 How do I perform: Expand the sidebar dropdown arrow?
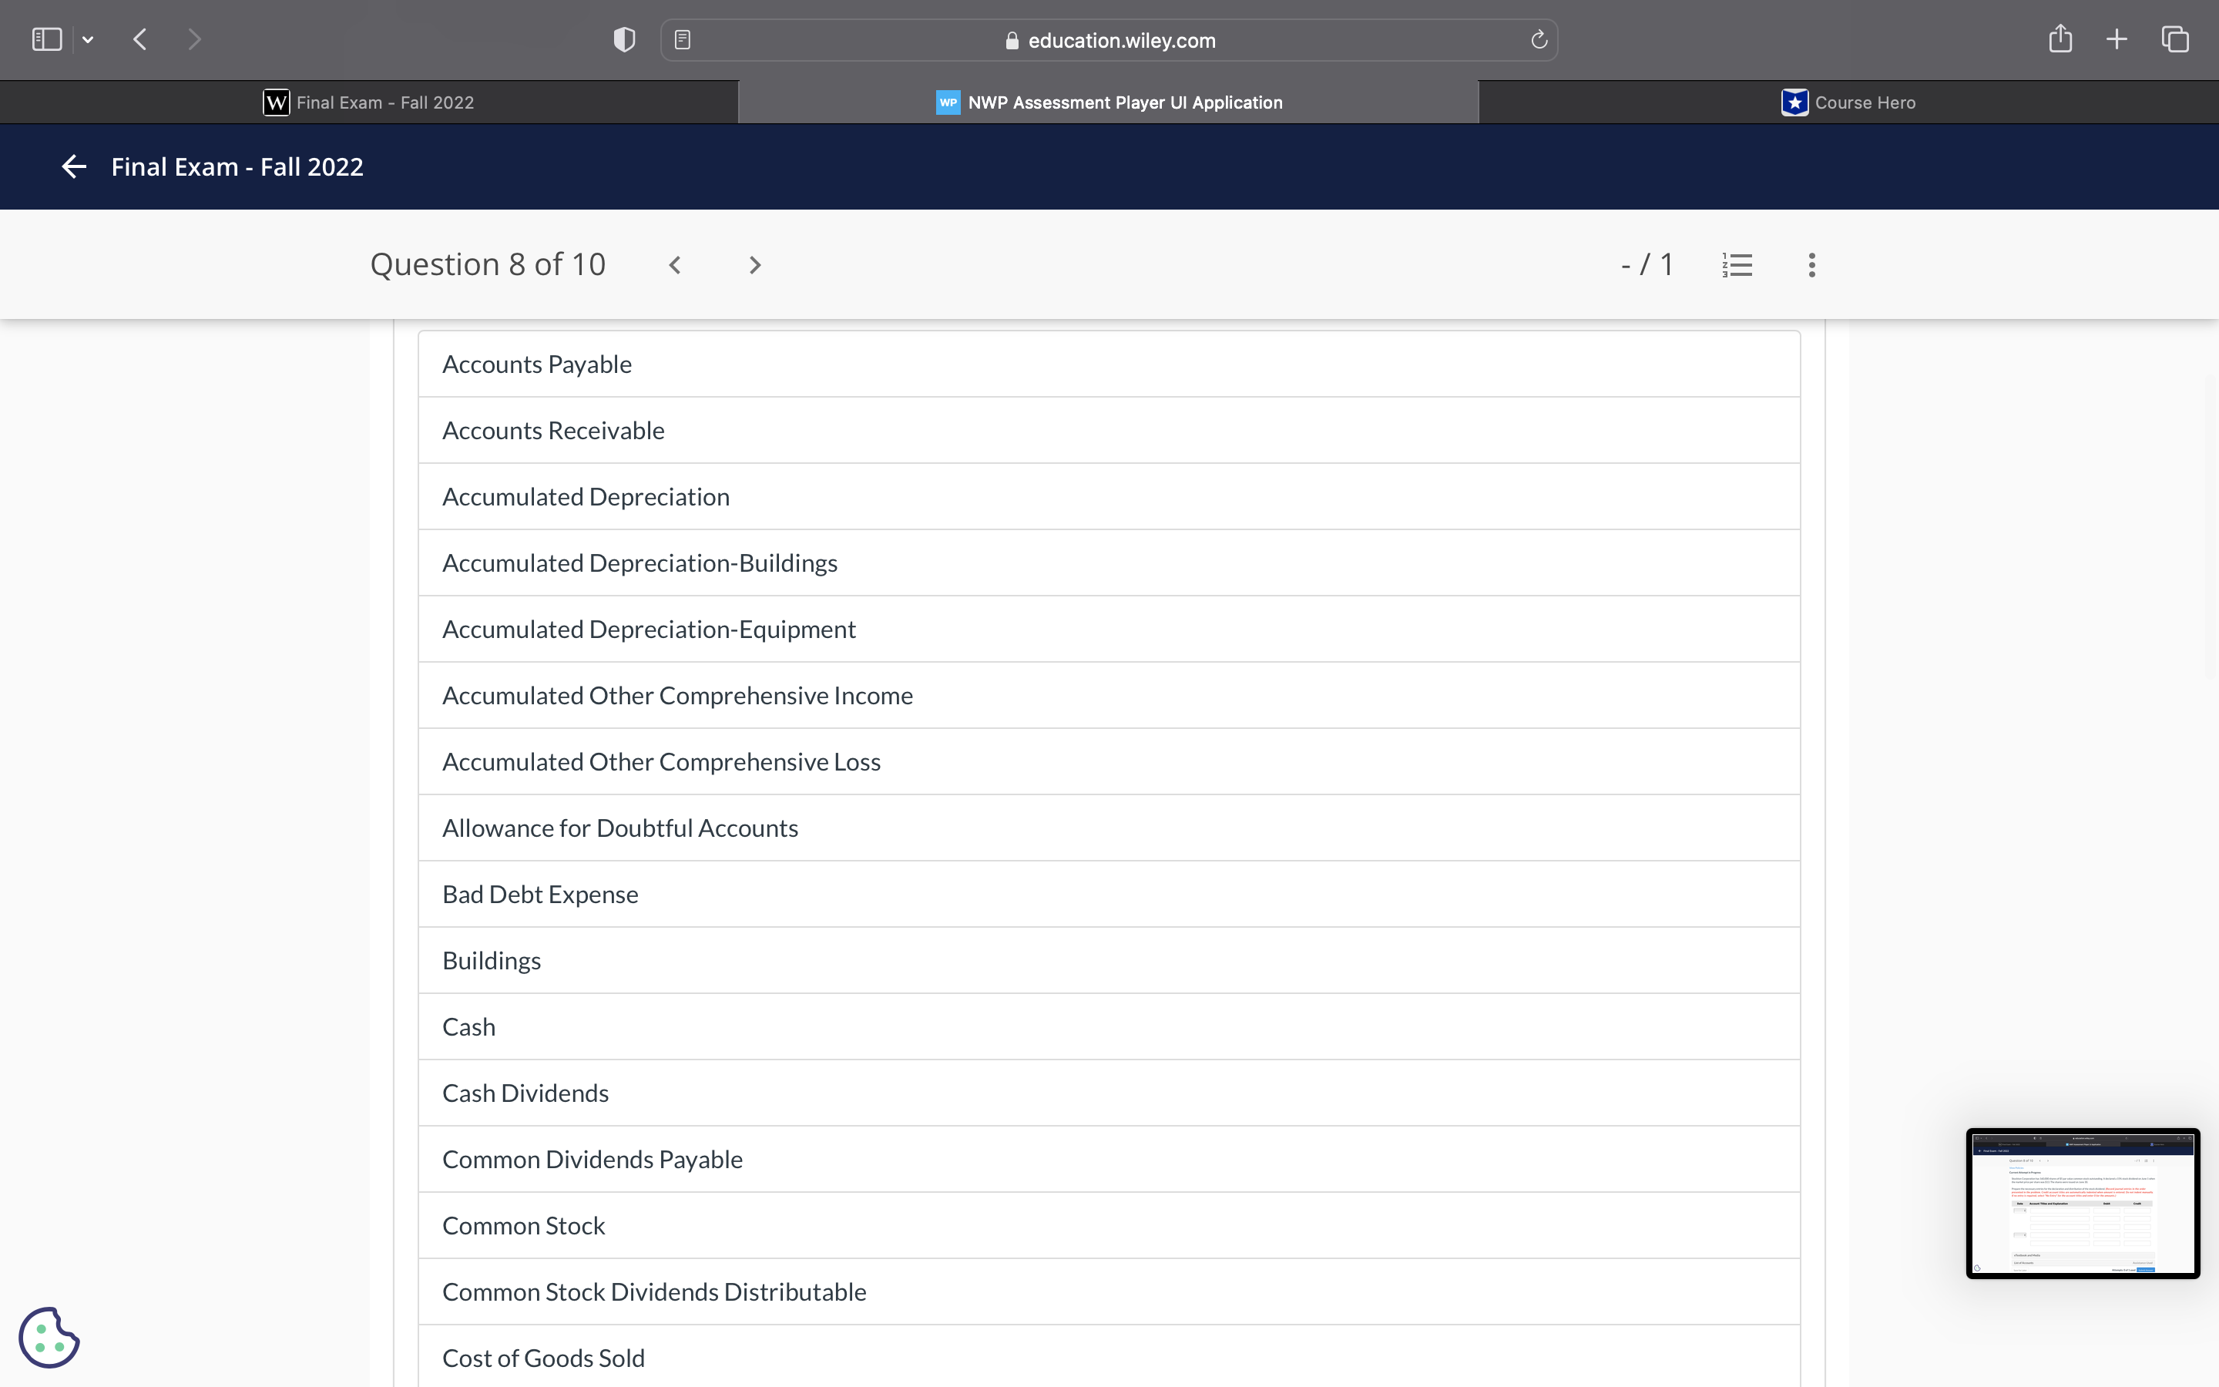(88, 39)
